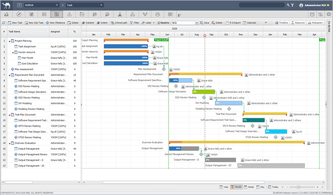This screenshot has height=195, width=333.
Task: Switch time scale to Year
Action: [224, 187]
